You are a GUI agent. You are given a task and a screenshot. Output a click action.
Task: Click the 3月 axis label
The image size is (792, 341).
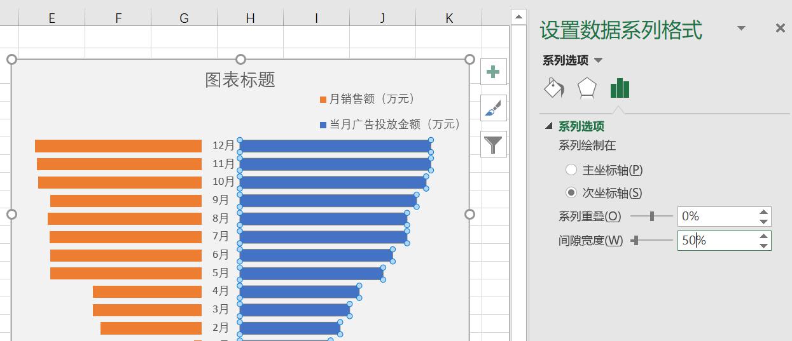click(x=221, y=309)
